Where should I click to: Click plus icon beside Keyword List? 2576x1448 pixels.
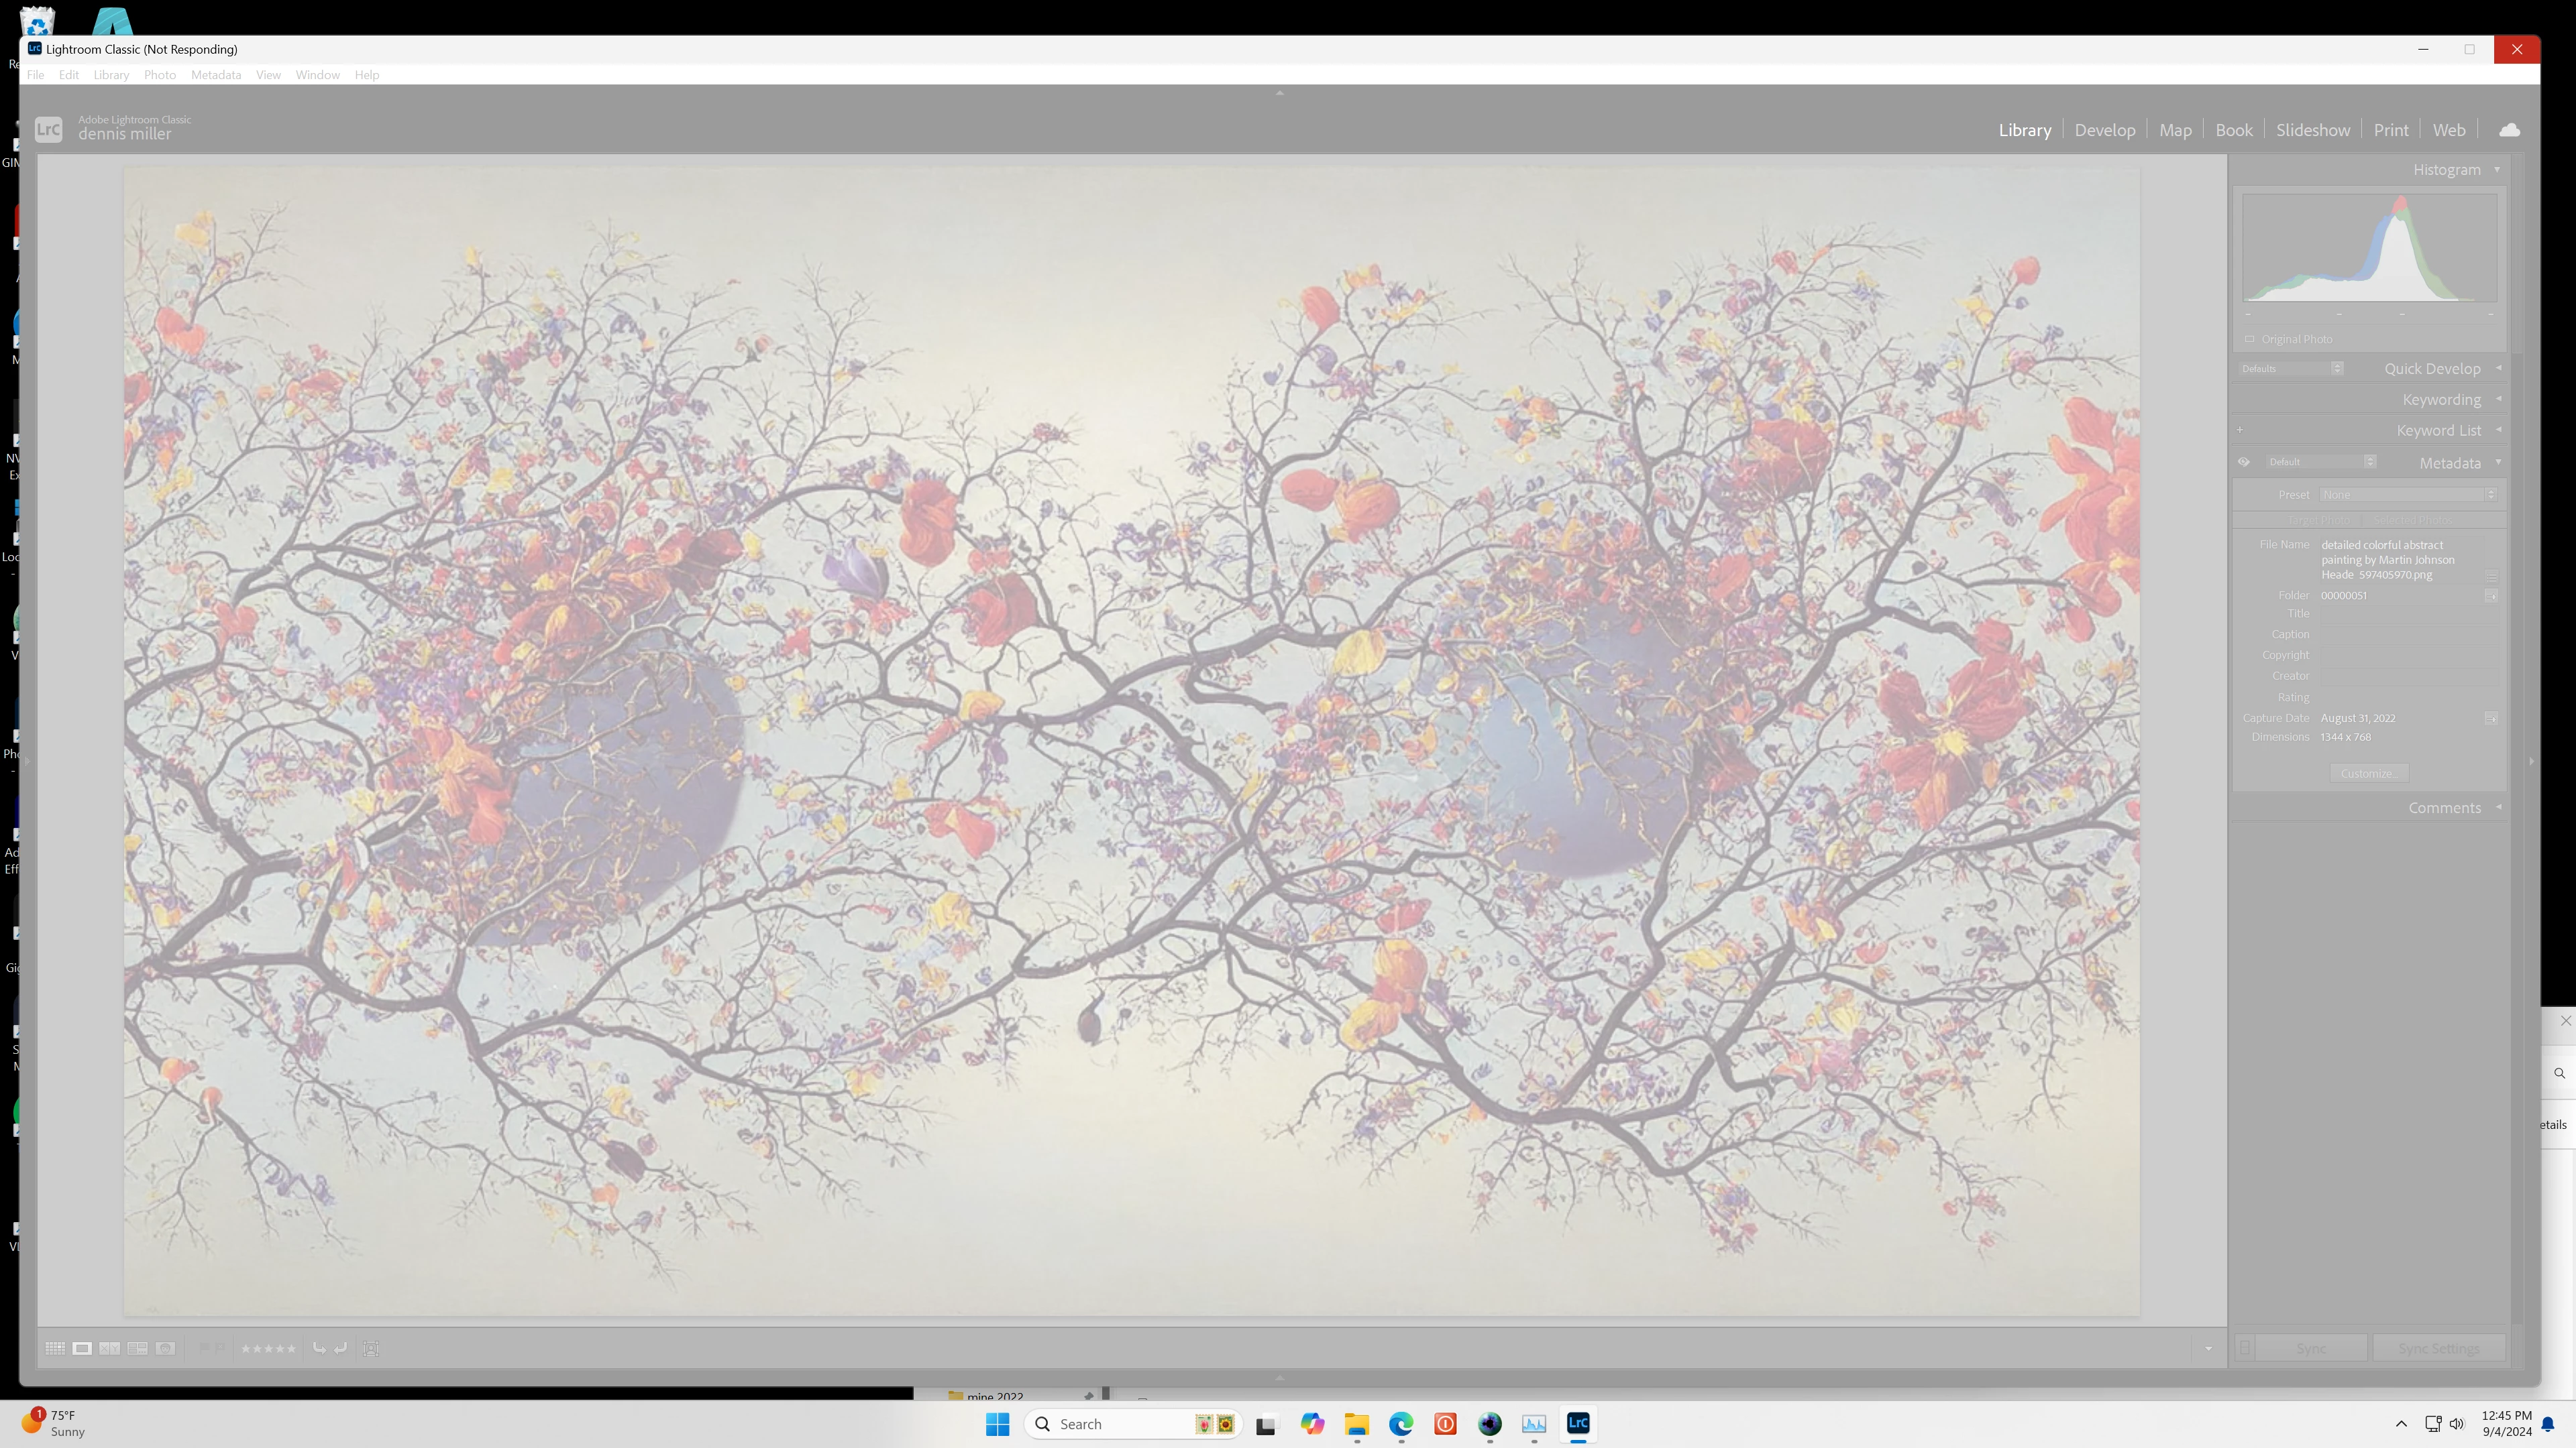tap(2240, 430)
